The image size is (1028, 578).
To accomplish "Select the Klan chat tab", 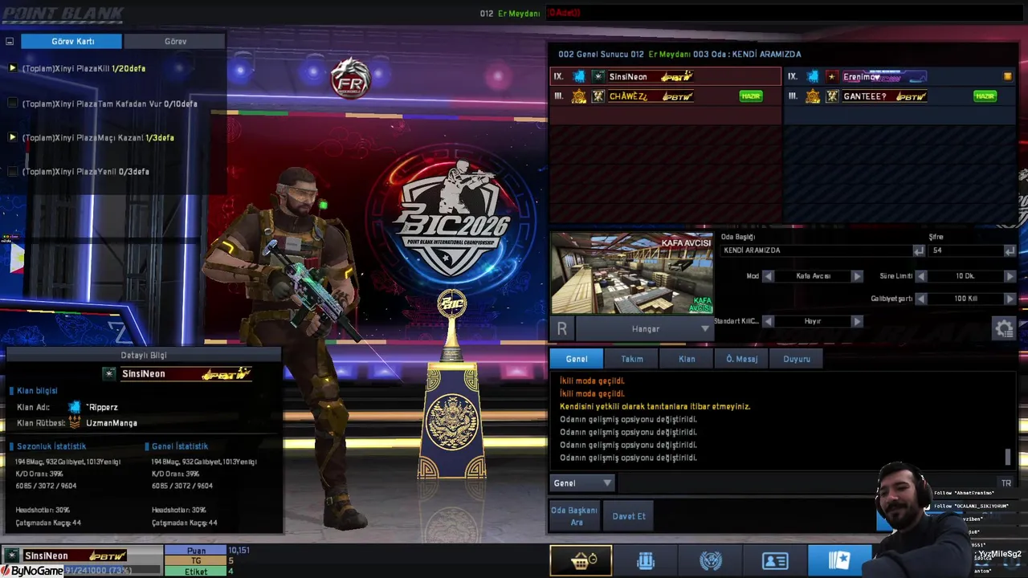I will point(687,359).
